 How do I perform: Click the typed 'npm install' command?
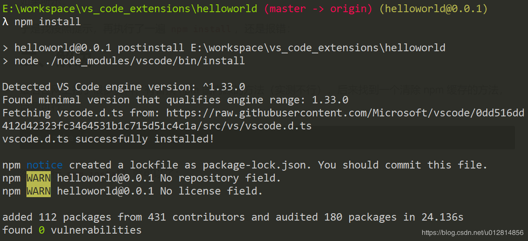coord(48,22)
